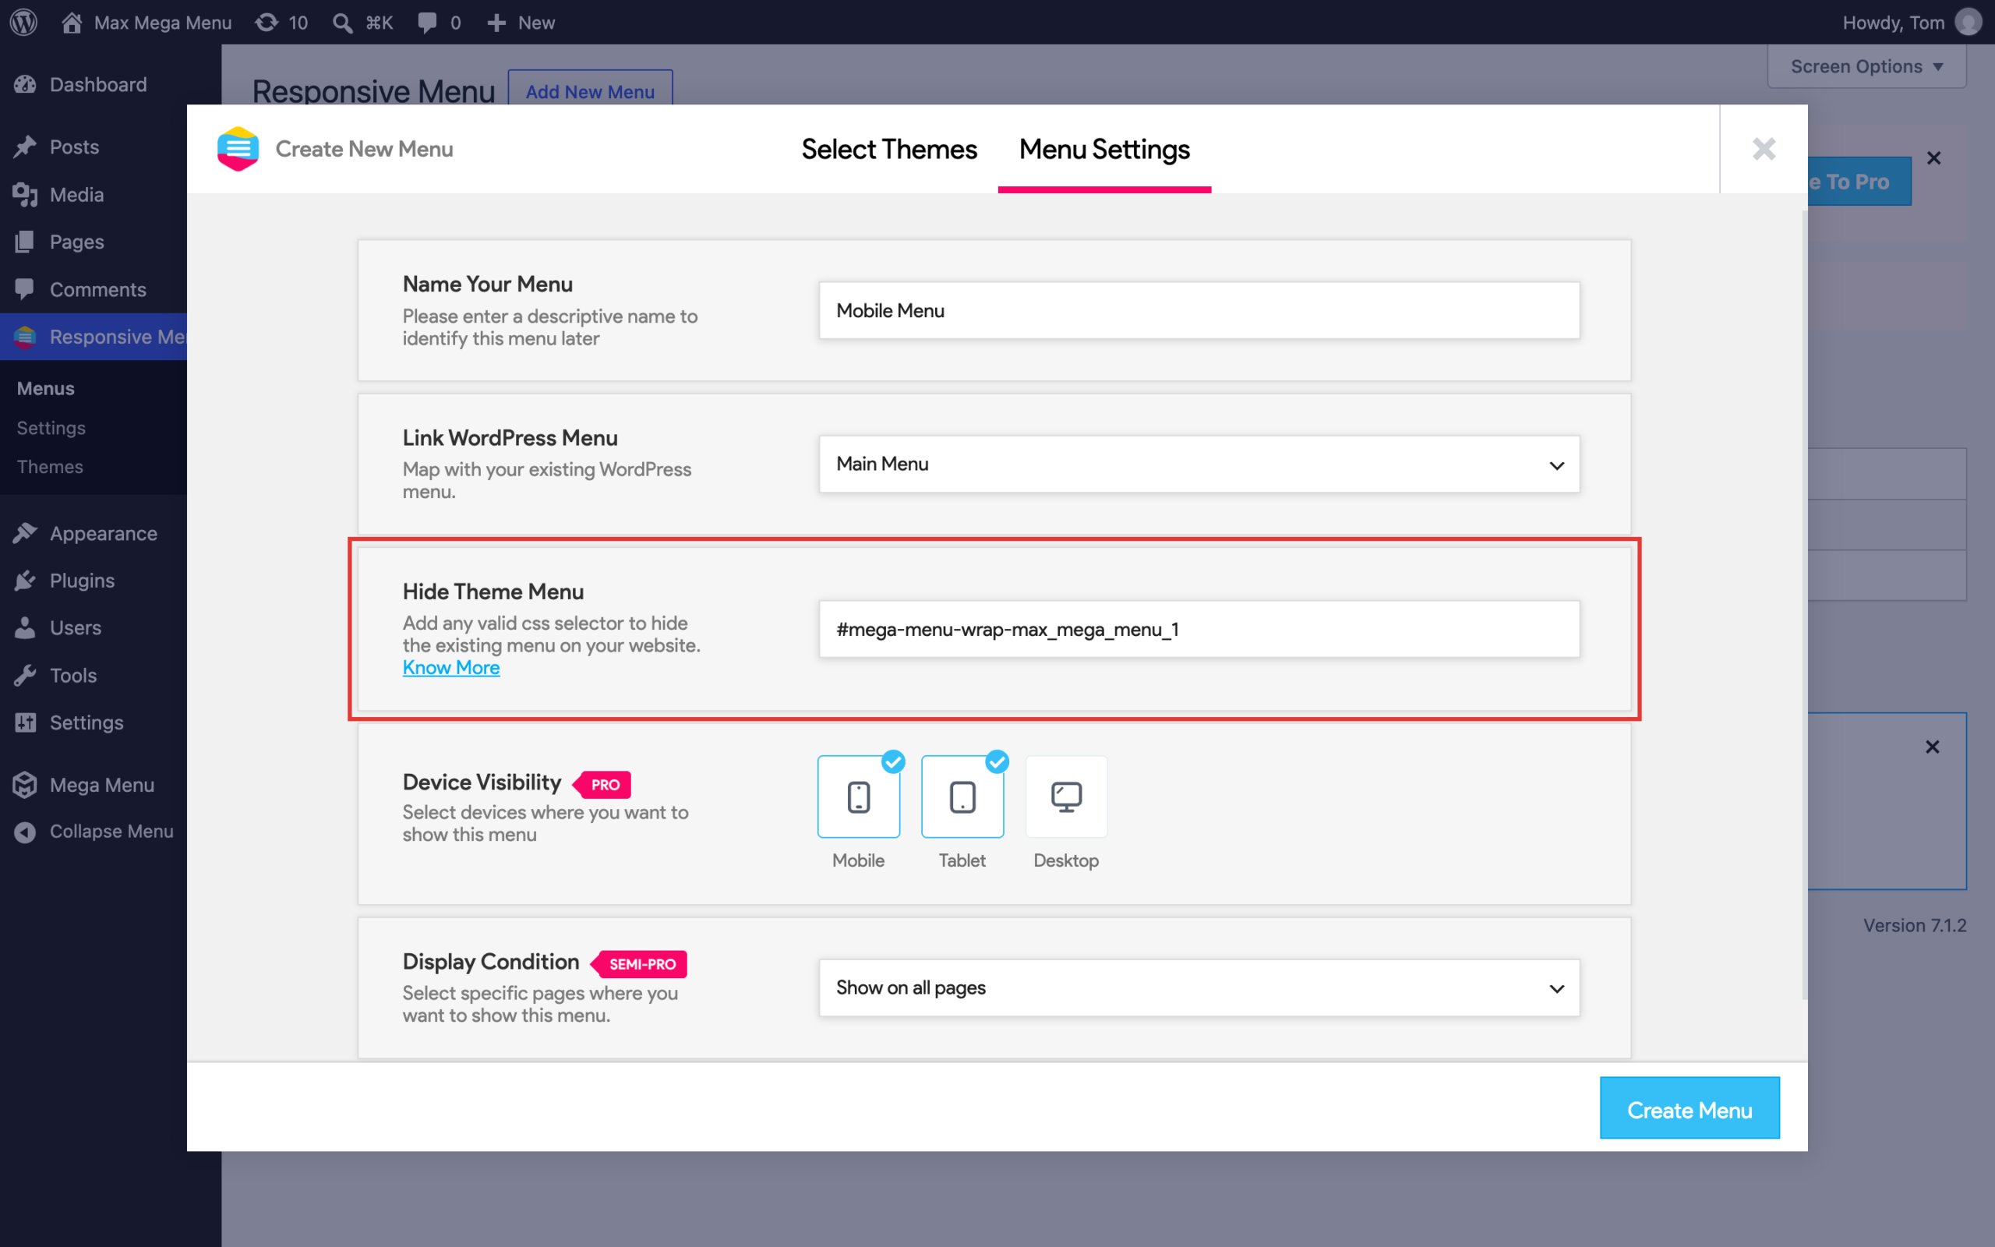This screenshot has width=1995, height=1247.
Task: Follow the Know More link
Action: click(x=451, y=668)
